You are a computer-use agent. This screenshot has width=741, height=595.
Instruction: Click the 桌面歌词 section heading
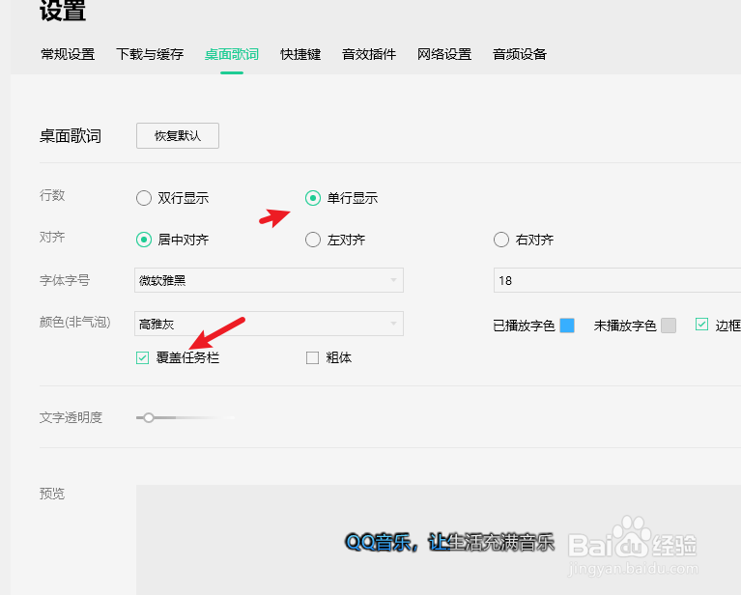(71, 136)
